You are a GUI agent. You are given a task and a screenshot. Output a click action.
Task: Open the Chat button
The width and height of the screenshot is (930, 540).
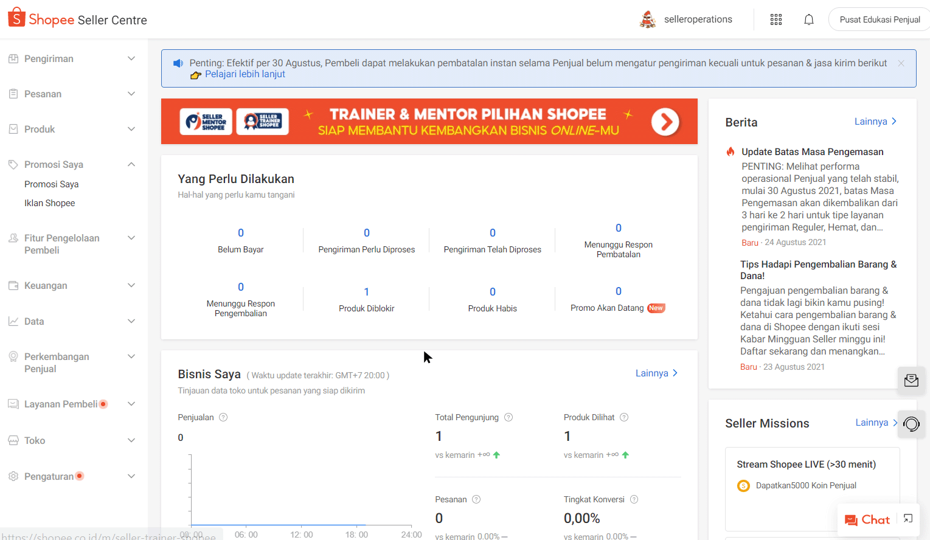867,519
